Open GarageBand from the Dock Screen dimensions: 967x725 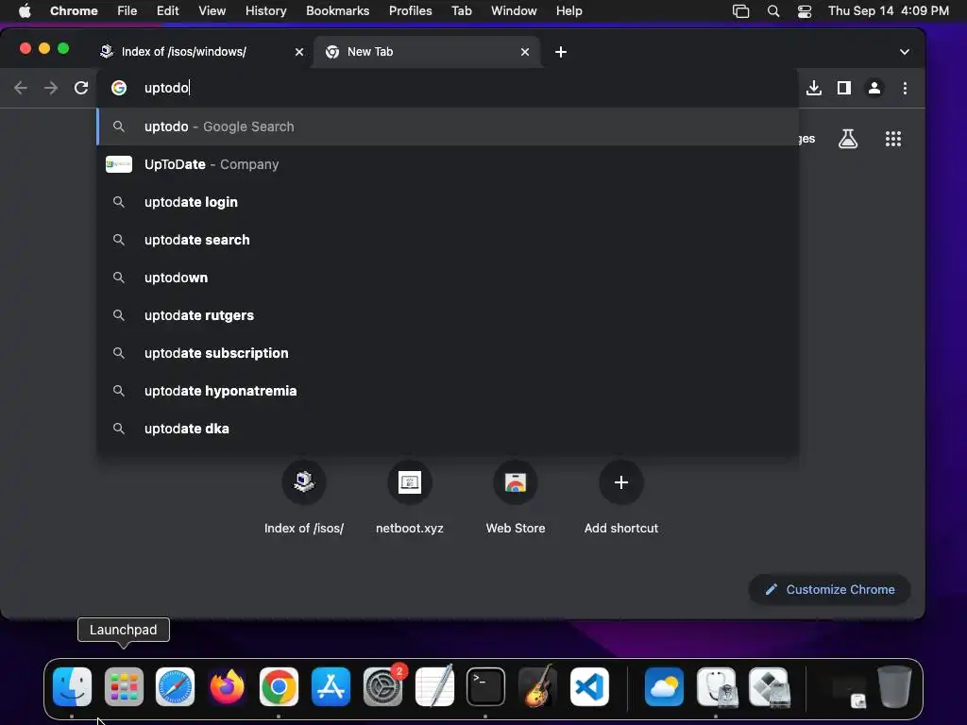(537, 687)
